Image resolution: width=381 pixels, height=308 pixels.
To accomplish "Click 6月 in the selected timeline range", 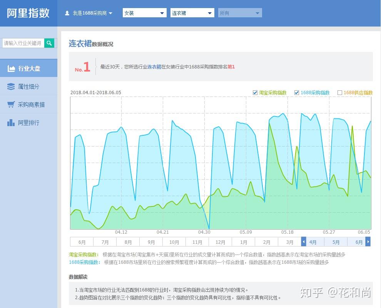I will coord(359,242).
